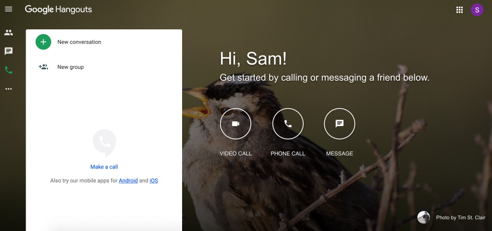
Task: Start a phone call with handset circle
Action: (x=288, y=124)
